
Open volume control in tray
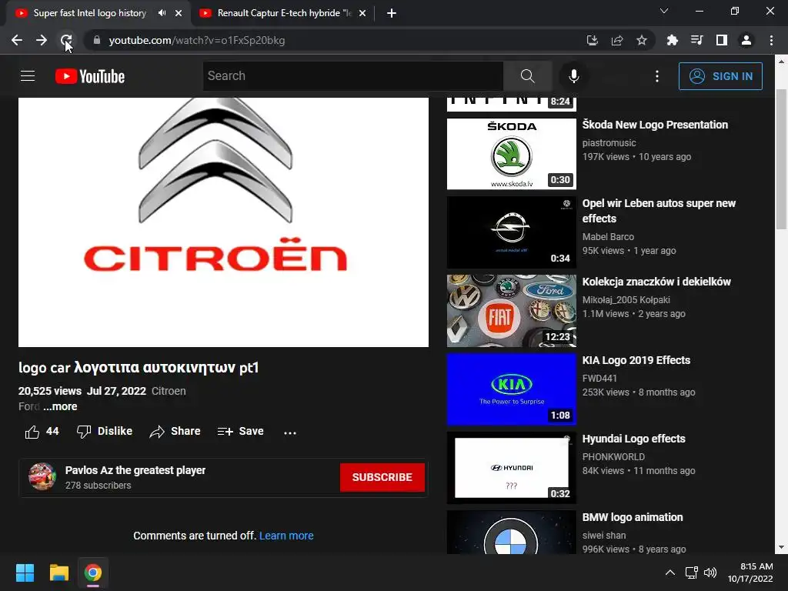tap(710, 573)
